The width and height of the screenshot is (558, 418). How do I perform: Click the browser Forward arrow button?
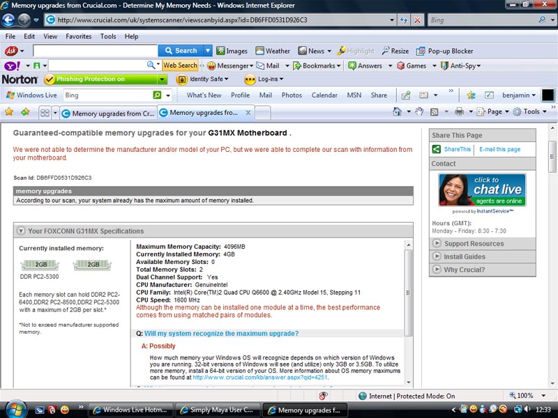(x=24, y=20)
